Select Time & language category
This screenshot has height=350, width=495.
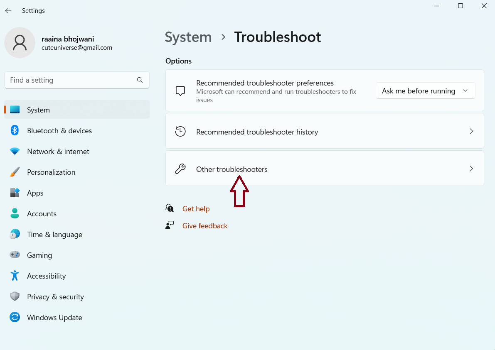tap(54, 235)
